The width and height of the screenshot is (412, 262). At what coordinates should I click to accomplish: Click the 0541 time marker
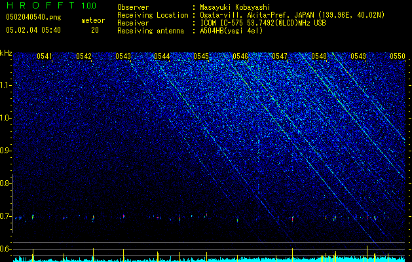pyautogui.click(x=45, y=56)
